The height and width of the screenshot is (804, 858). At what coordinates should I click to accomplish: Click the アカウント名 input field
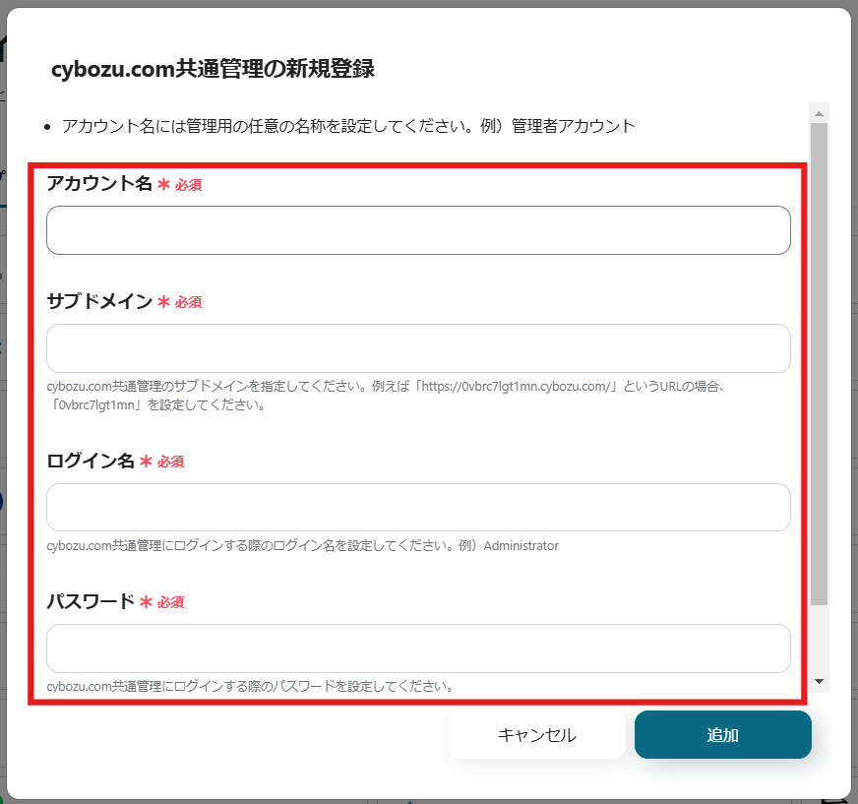pos(418,230)
